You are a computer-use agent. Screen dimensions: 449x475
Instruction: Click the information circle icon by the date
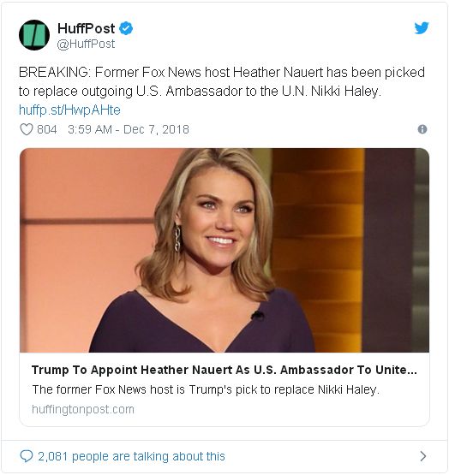(422, 129)
